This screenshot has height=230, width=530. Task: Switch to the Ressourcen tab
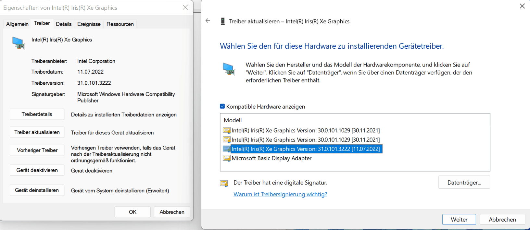tap(120, 24)
